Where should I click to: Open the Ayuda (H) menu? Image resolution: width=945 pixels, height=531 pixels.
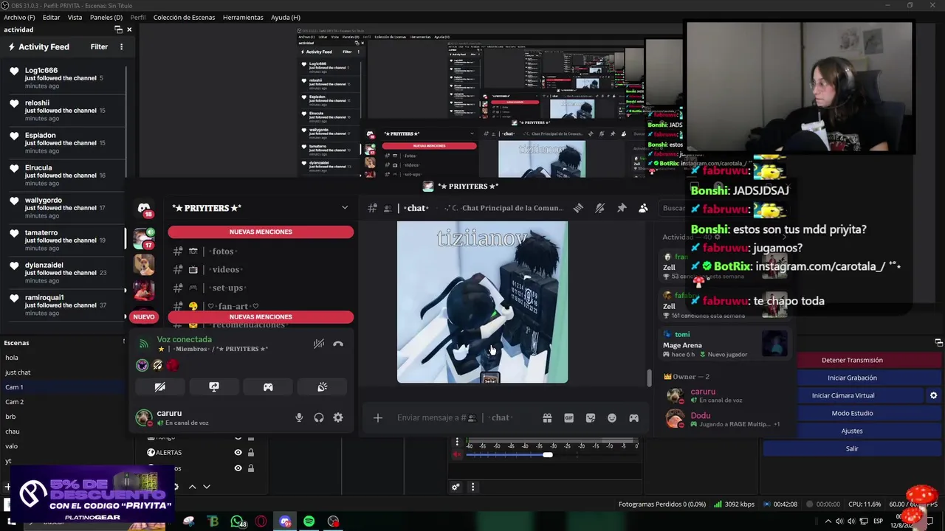point(285,17)
